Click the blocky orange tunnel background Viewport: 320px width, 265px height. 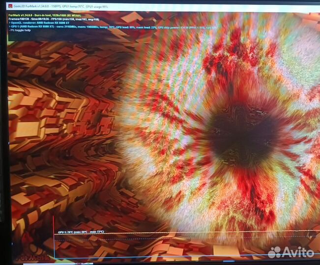[54, 123]
